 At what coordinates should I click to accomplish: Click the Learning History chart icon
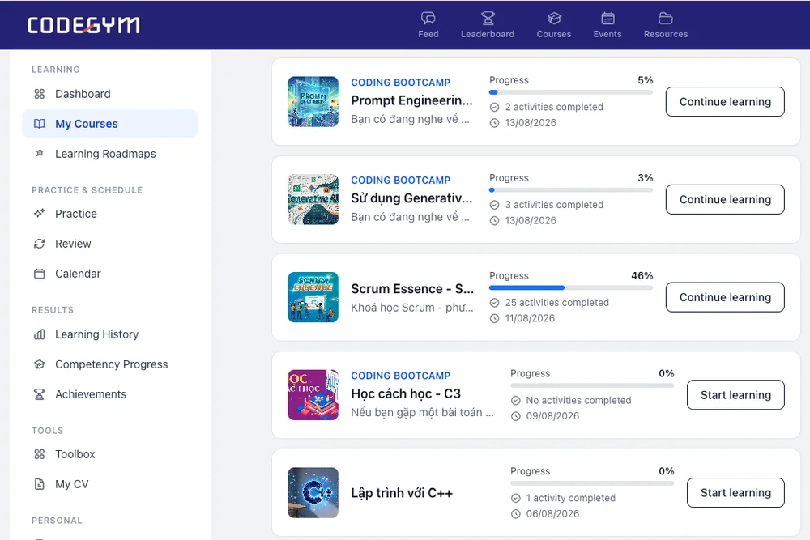pos(39,334)
